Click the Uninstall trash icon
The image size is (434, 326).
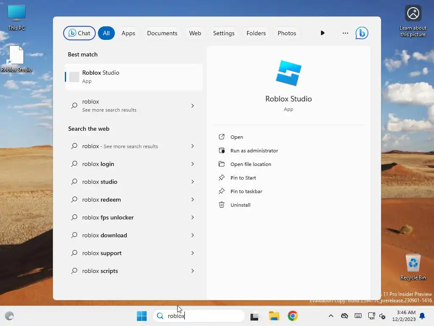[222, 205]
